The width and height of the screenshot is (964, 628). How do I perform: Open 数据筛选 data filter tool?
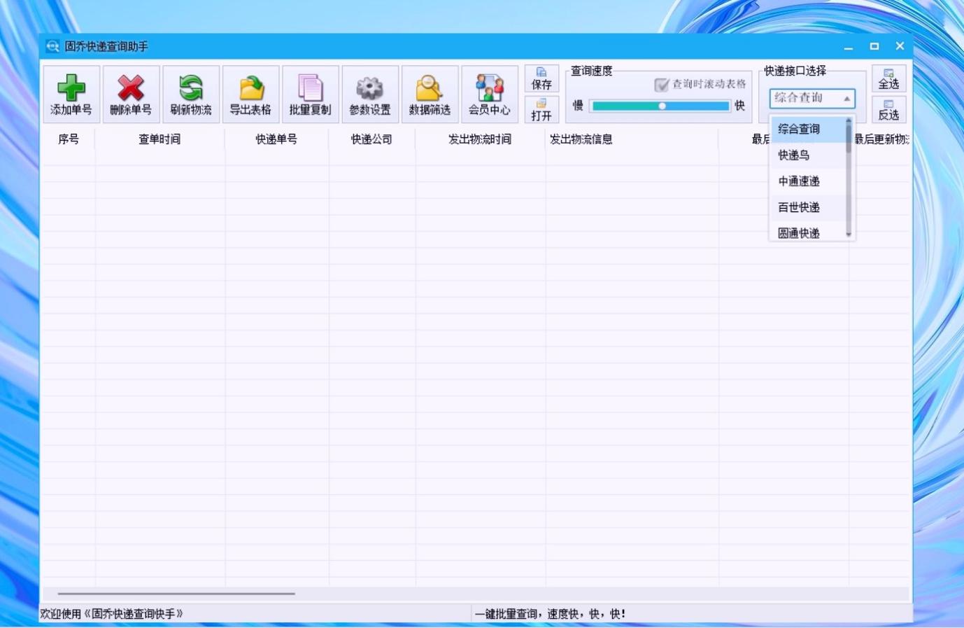click(x=430, y=89)
